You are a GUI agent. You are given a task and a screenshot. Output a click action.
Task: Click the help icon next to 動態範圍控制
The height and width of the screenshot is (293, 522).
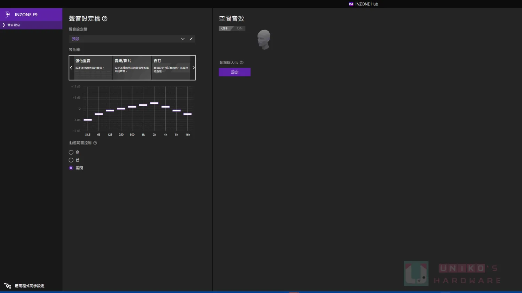click(x=95, y=143)
